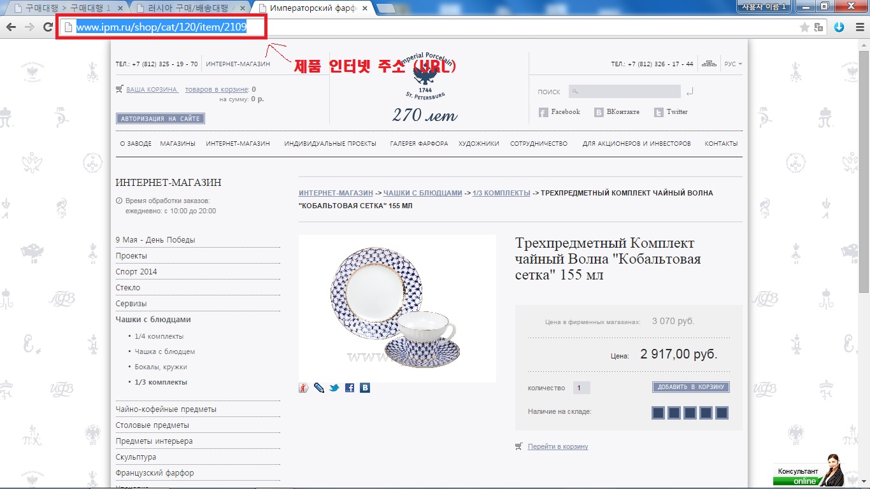Screen dimensions: 870x489
Task: Switch to the 러시아 구매/배송대행 tab
Action: tap(190, 8)
